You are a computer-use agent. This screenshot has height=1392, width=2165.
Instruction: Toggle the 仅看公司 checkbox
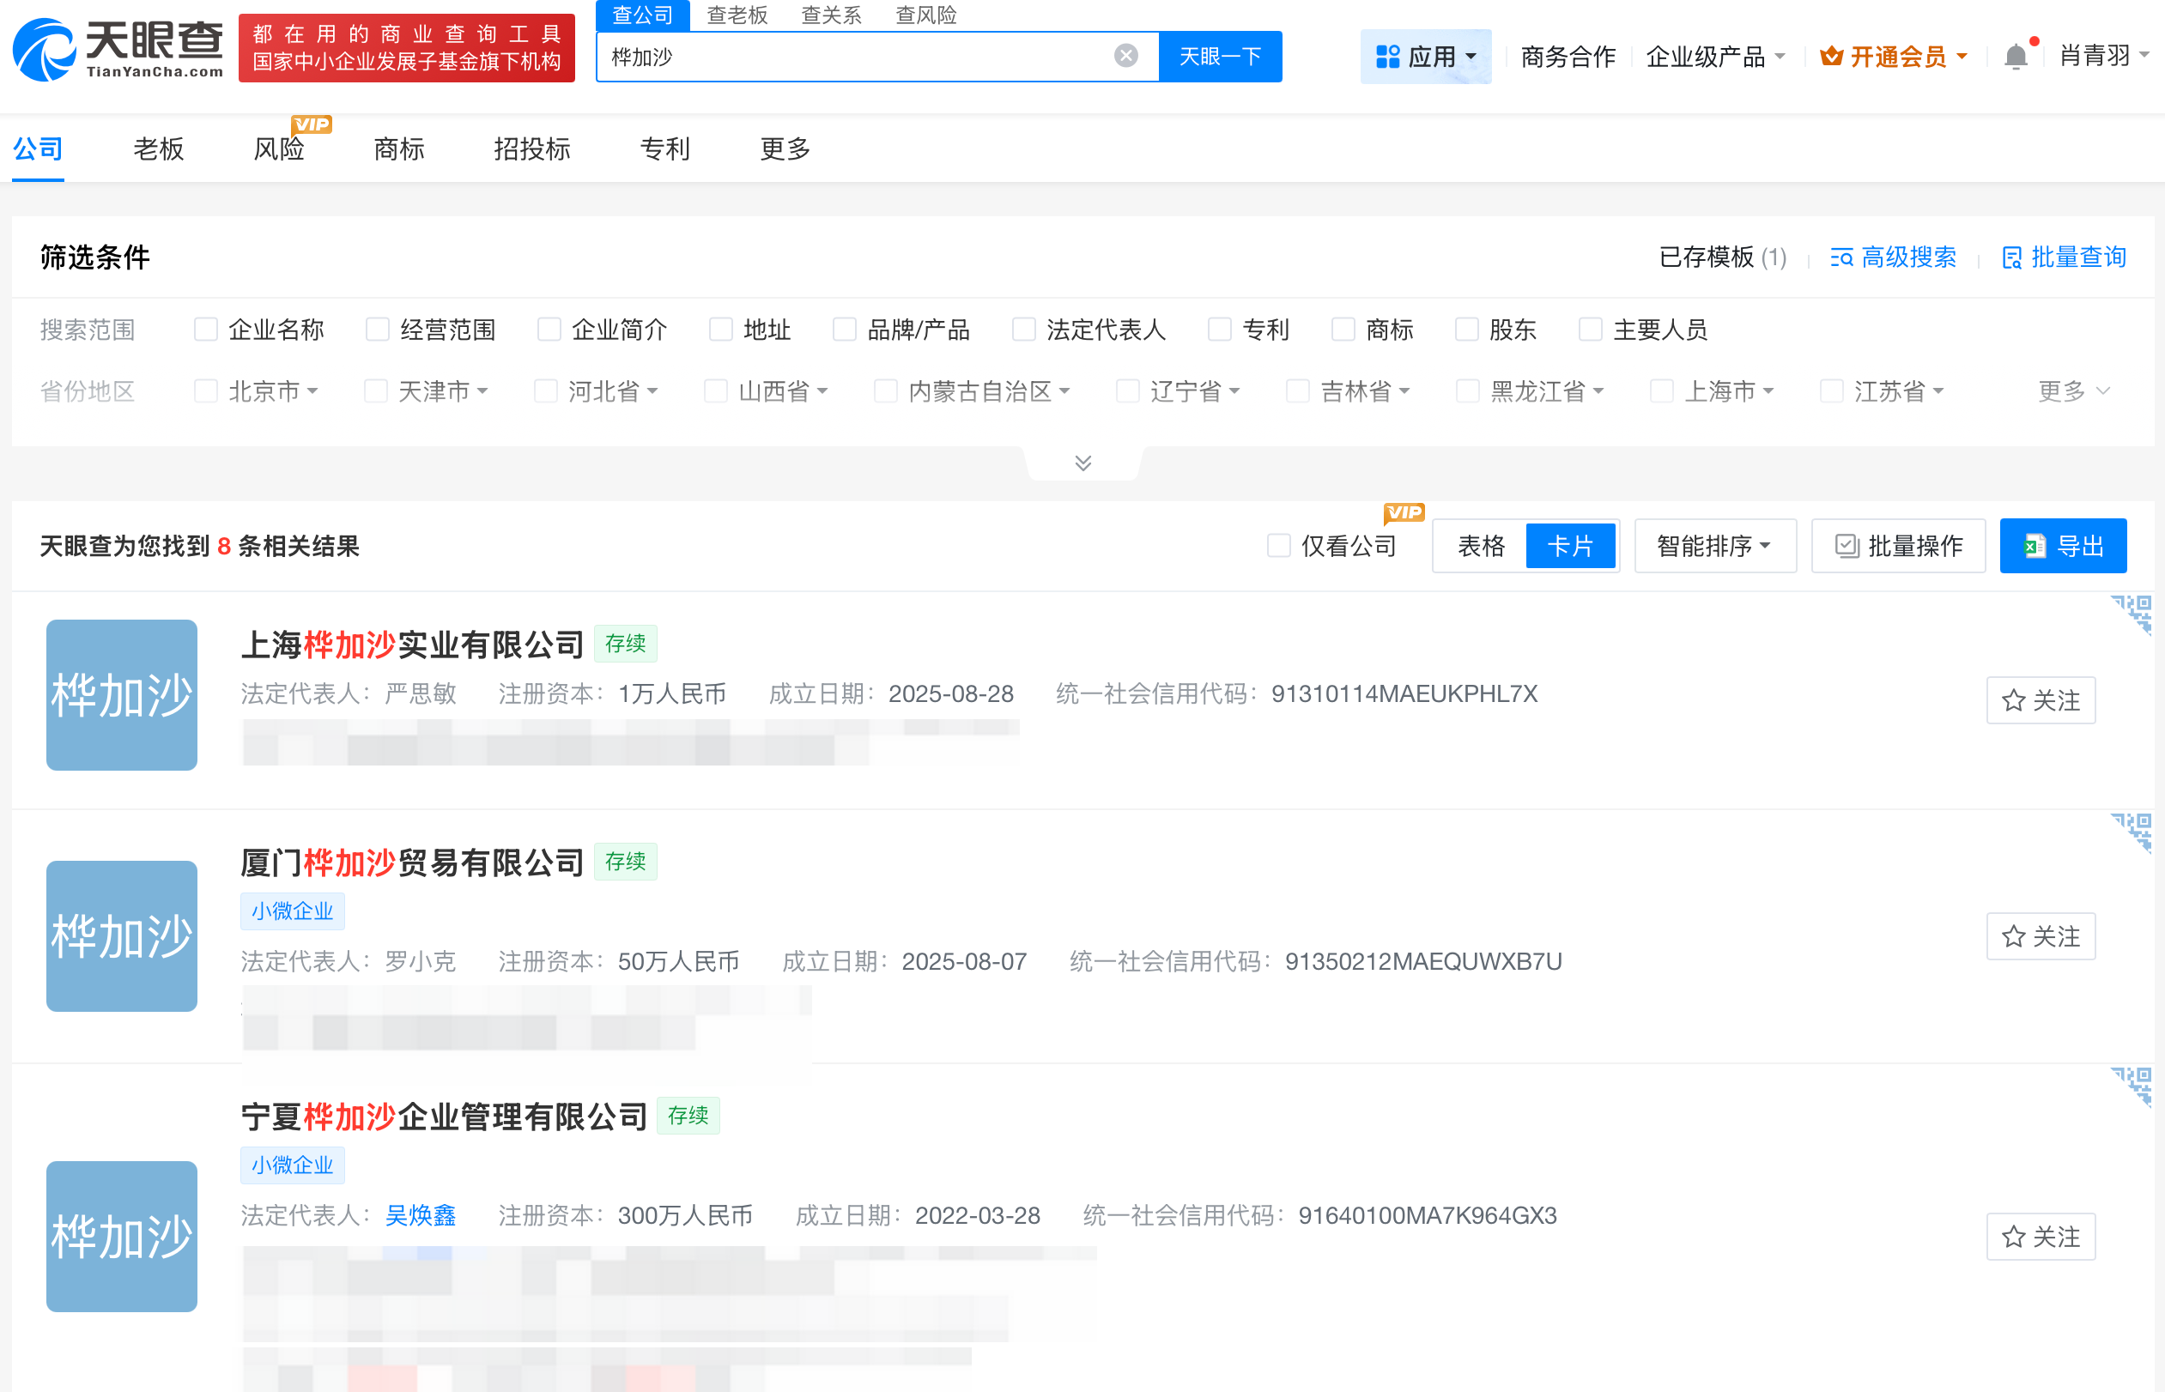[1277, 545]
